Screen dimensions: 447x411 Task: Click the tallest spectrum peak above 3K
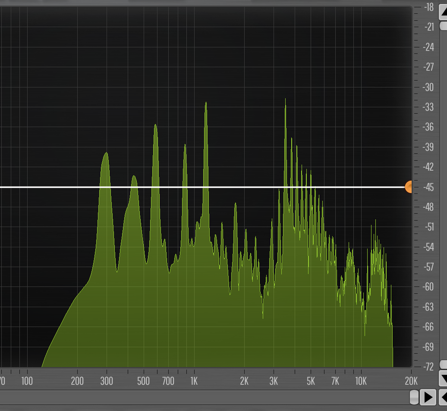(285, 100)
